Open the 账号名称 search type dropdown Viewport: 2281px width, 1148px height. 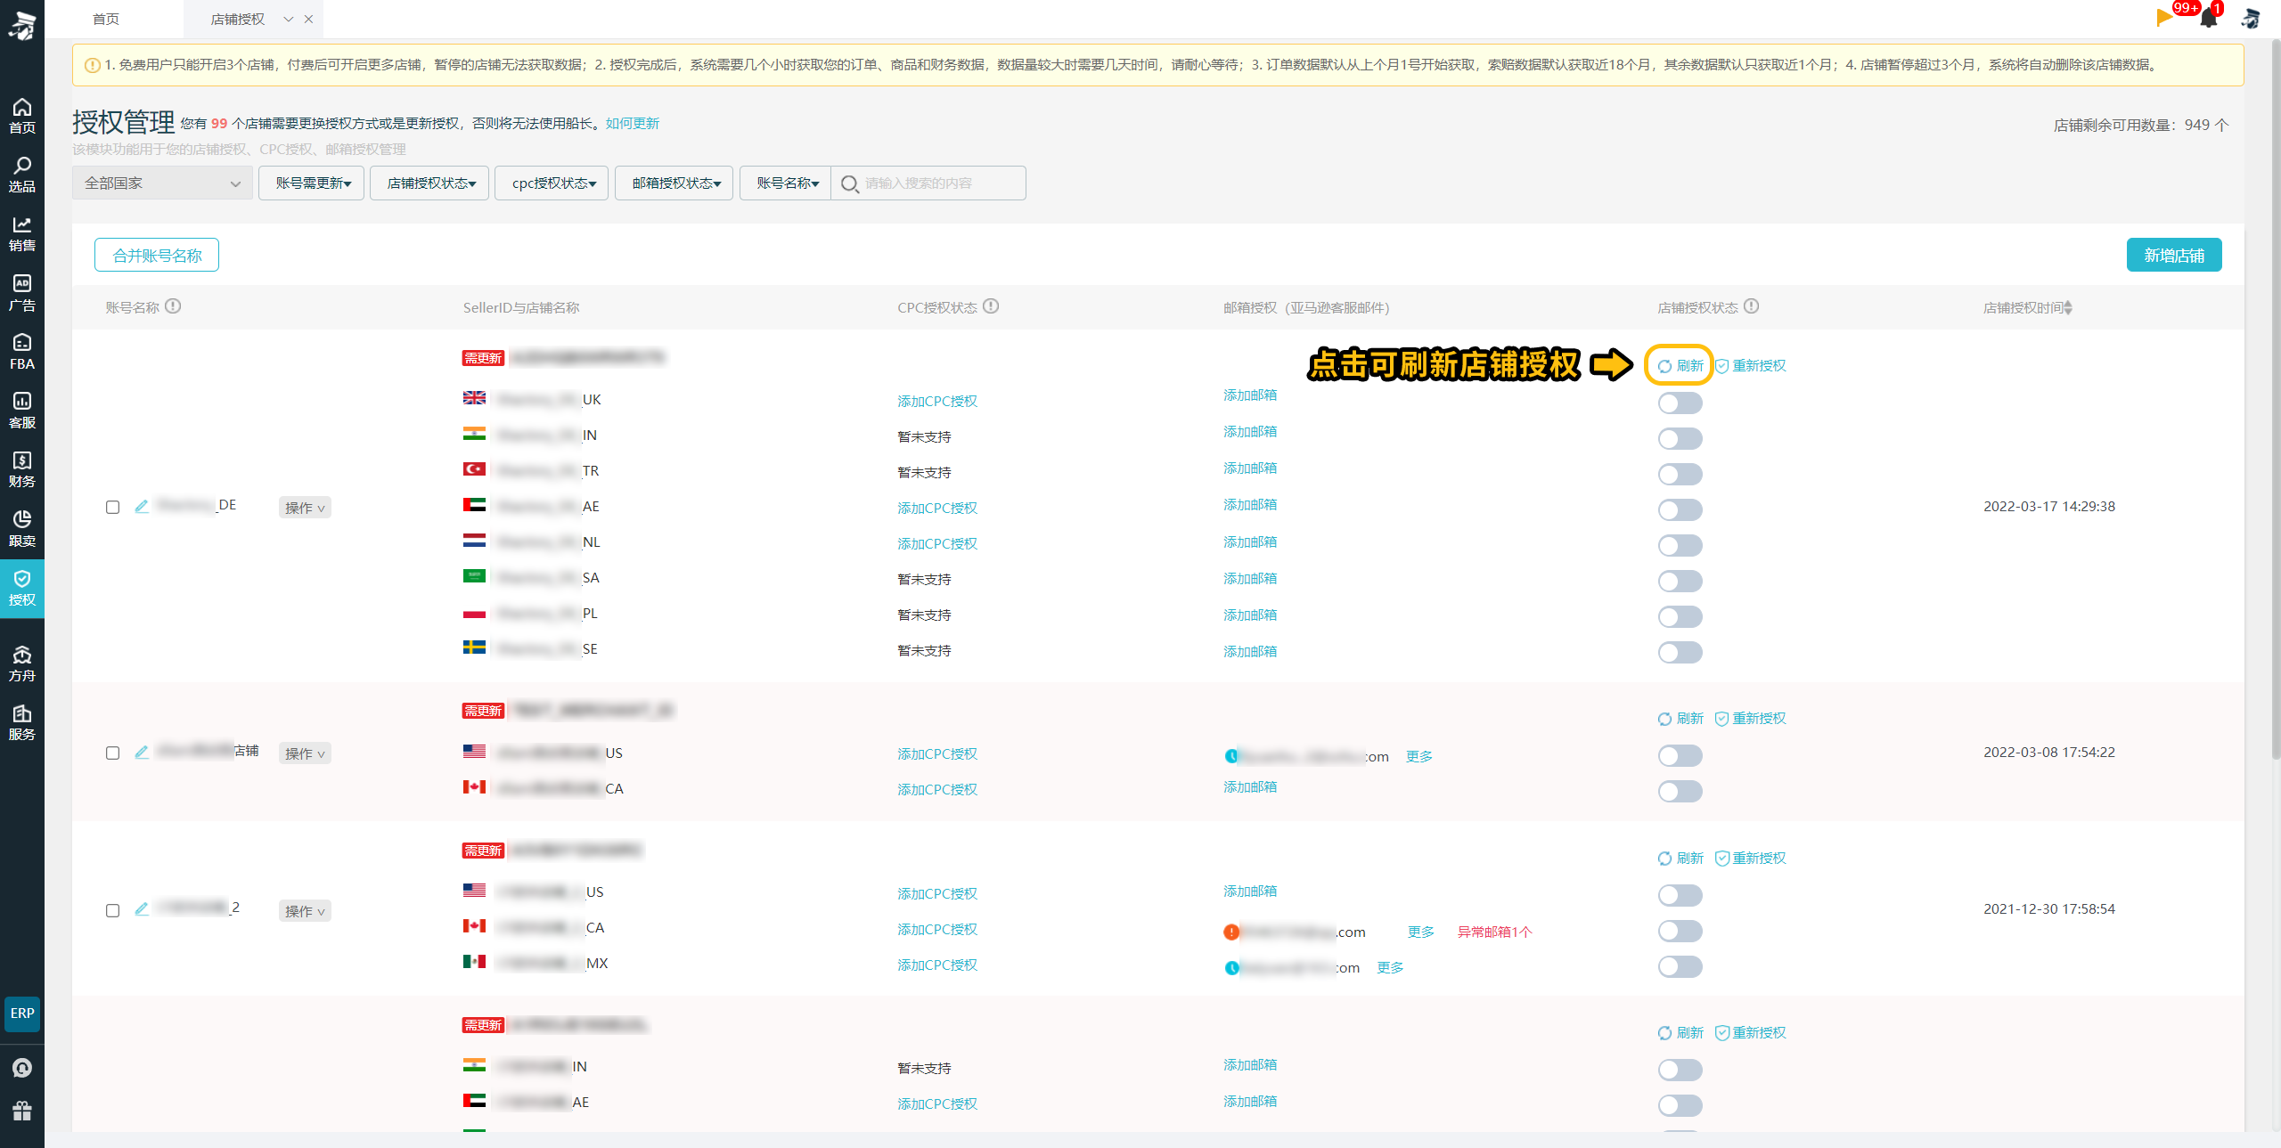786,183
